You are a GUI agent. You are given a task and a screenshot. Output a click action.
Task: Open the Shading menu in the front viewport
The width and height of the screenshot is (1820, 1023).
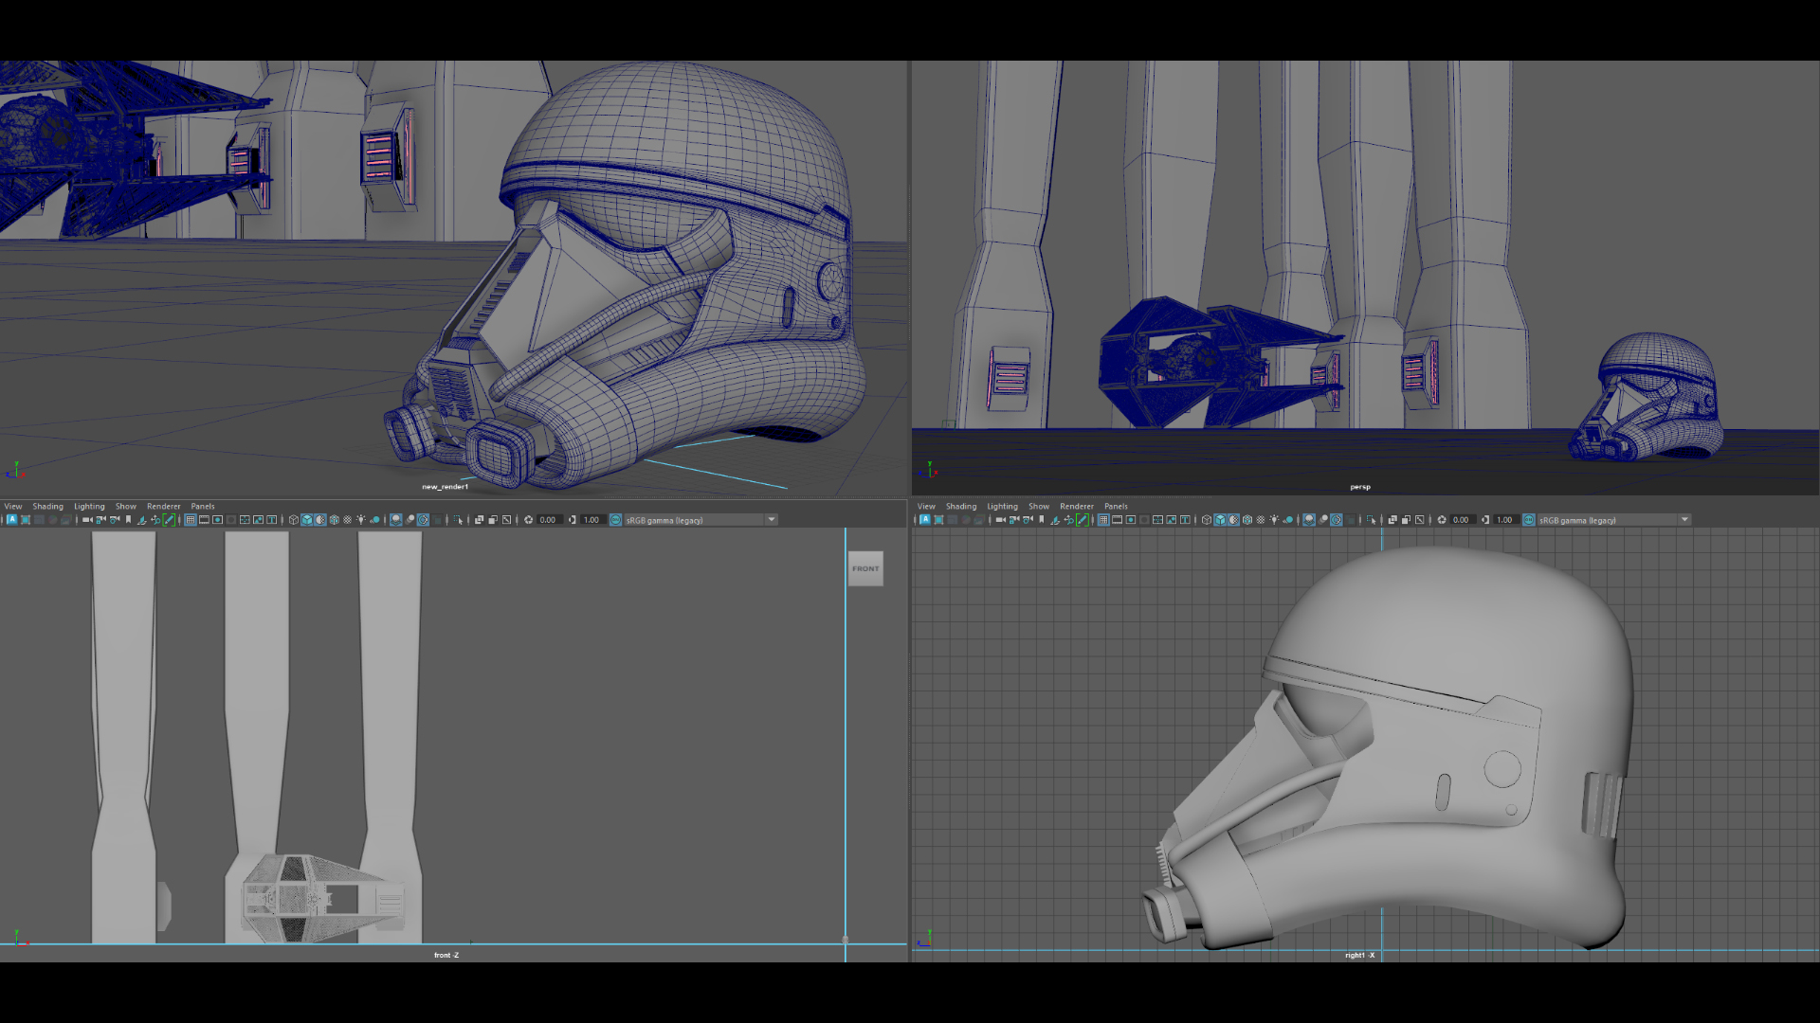pos(47,506)
